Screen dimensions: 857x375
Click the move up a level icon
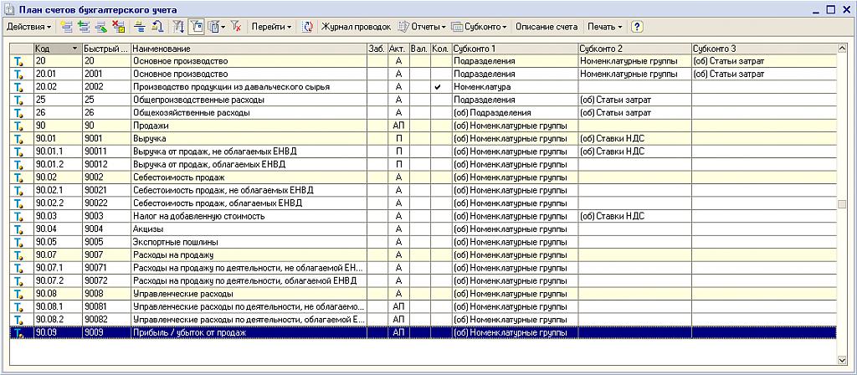[x=157, y=27]
